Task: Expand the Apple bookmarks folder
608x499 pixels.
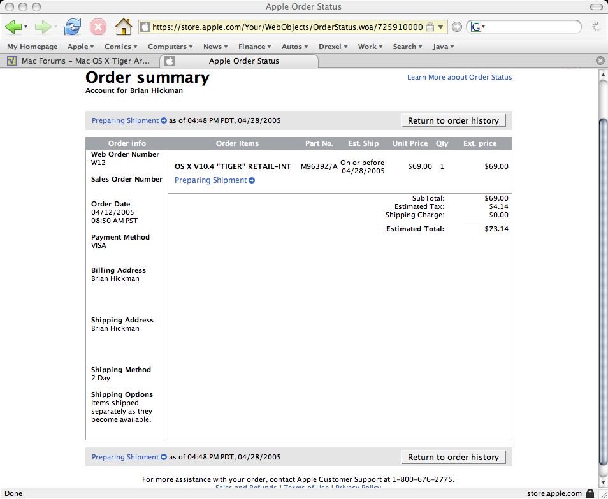Action: (81, 47)
